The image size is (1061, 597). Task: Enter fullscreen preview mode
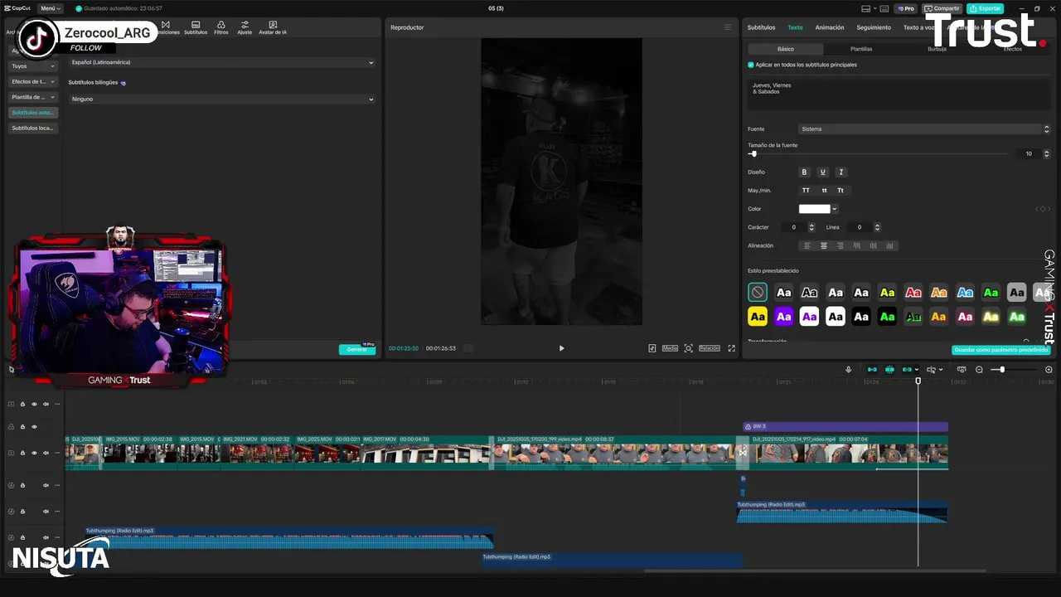(x=731, y=348)
